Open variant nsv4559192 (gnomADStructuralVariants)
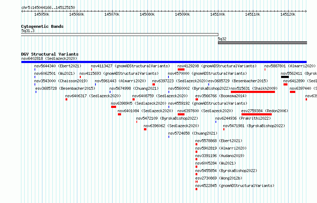This screenshot has height=203, width=317. [208, 103]
